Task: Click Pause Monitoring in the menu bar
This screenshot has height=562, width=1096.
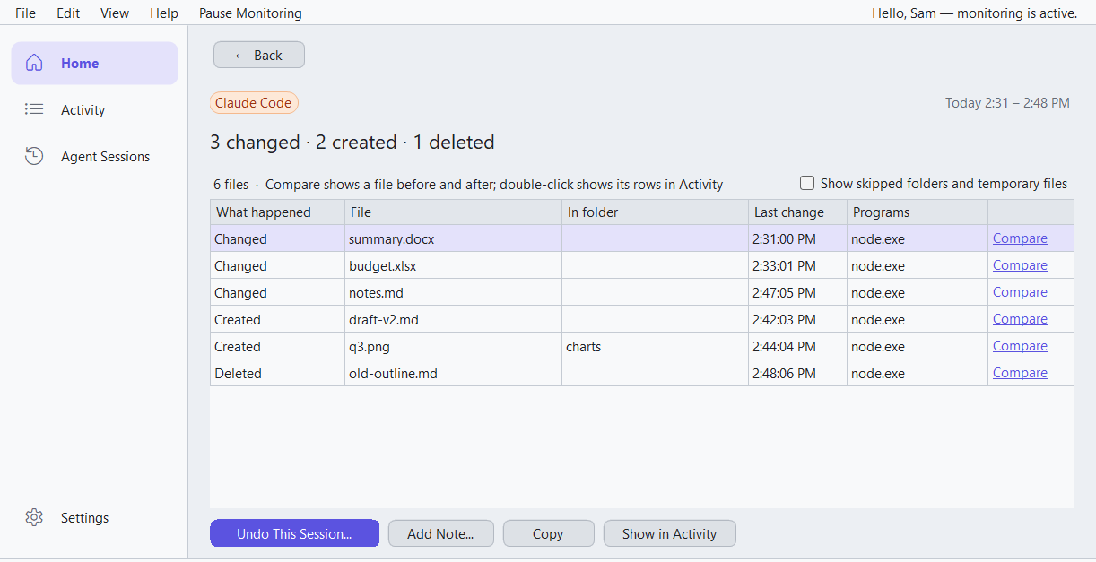Action: [250, 13]
